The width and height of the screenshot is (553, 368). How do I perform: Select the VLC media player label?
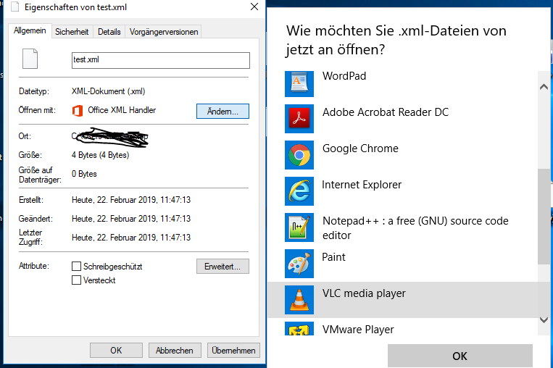pos(364,293)
